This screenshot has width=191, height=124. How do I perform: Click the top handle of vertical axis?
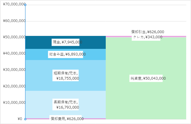(25, 5)
